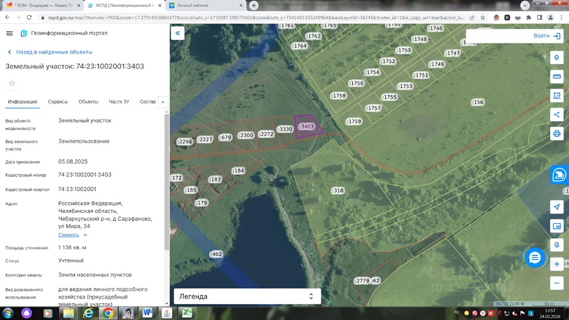Screen dimensions: 569x320
Task: Switch to the Сервисы tab
Action: click(x=58, y=102)
